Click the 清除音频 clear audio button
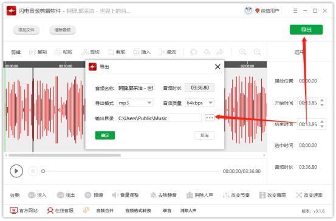 pos(63,30)
